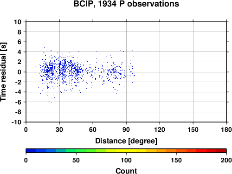Click the x-axis tick label '60'
232x174 pixels.
coord(93,129)
